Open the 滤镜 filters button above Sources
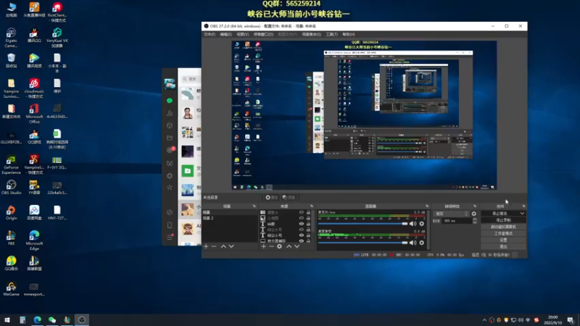580x326 pixels. coord(289,197)
